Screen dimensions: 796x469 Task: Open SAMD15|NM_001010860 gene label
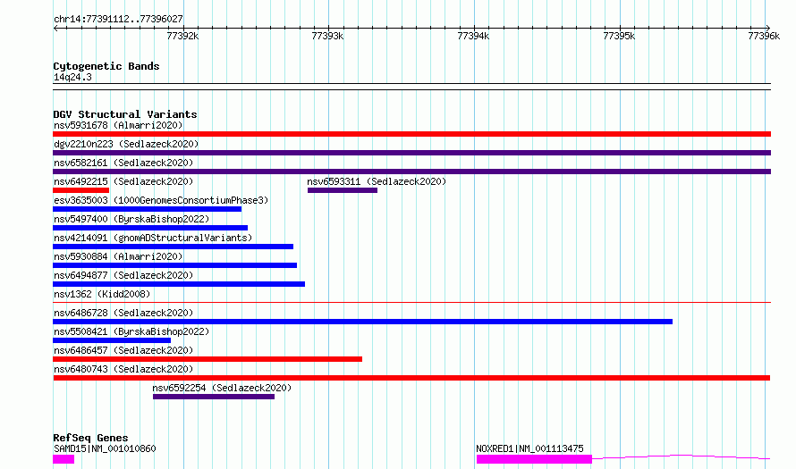tap(105, 448)
